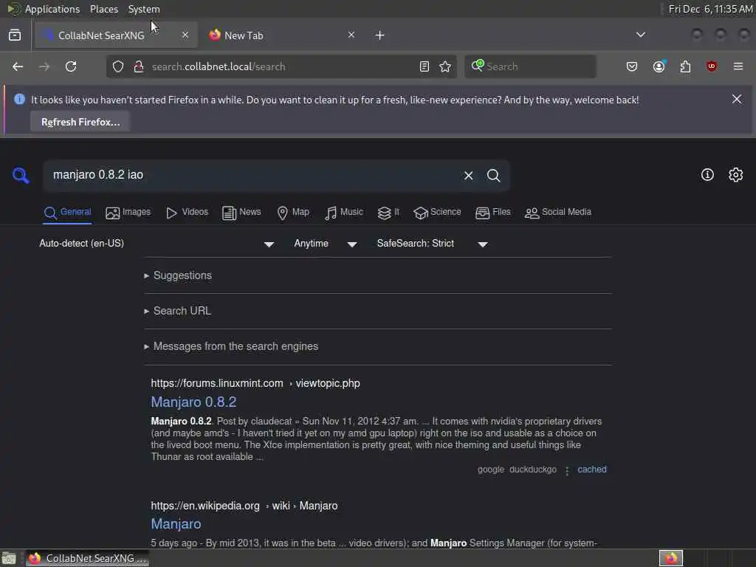Select the CollabNet SearXNG tab

point(116,35)
